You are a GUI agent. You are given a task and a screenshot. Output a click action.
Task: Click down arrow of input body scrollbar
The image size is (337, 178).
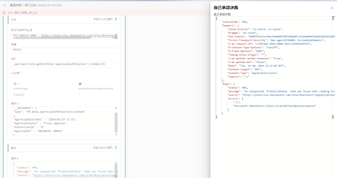[116, 134]
